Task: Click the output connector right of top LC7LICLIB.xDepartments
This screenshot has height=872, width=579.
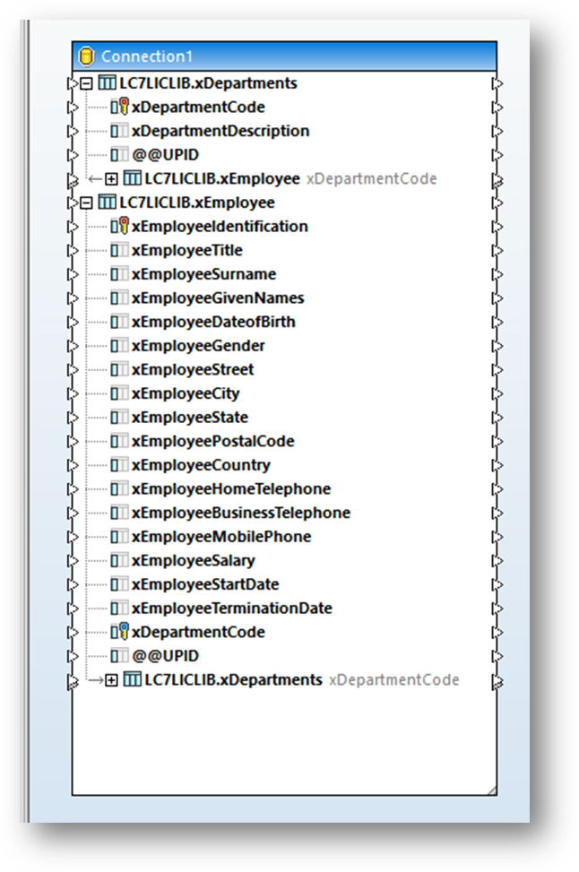Action: tap(497, 83)
